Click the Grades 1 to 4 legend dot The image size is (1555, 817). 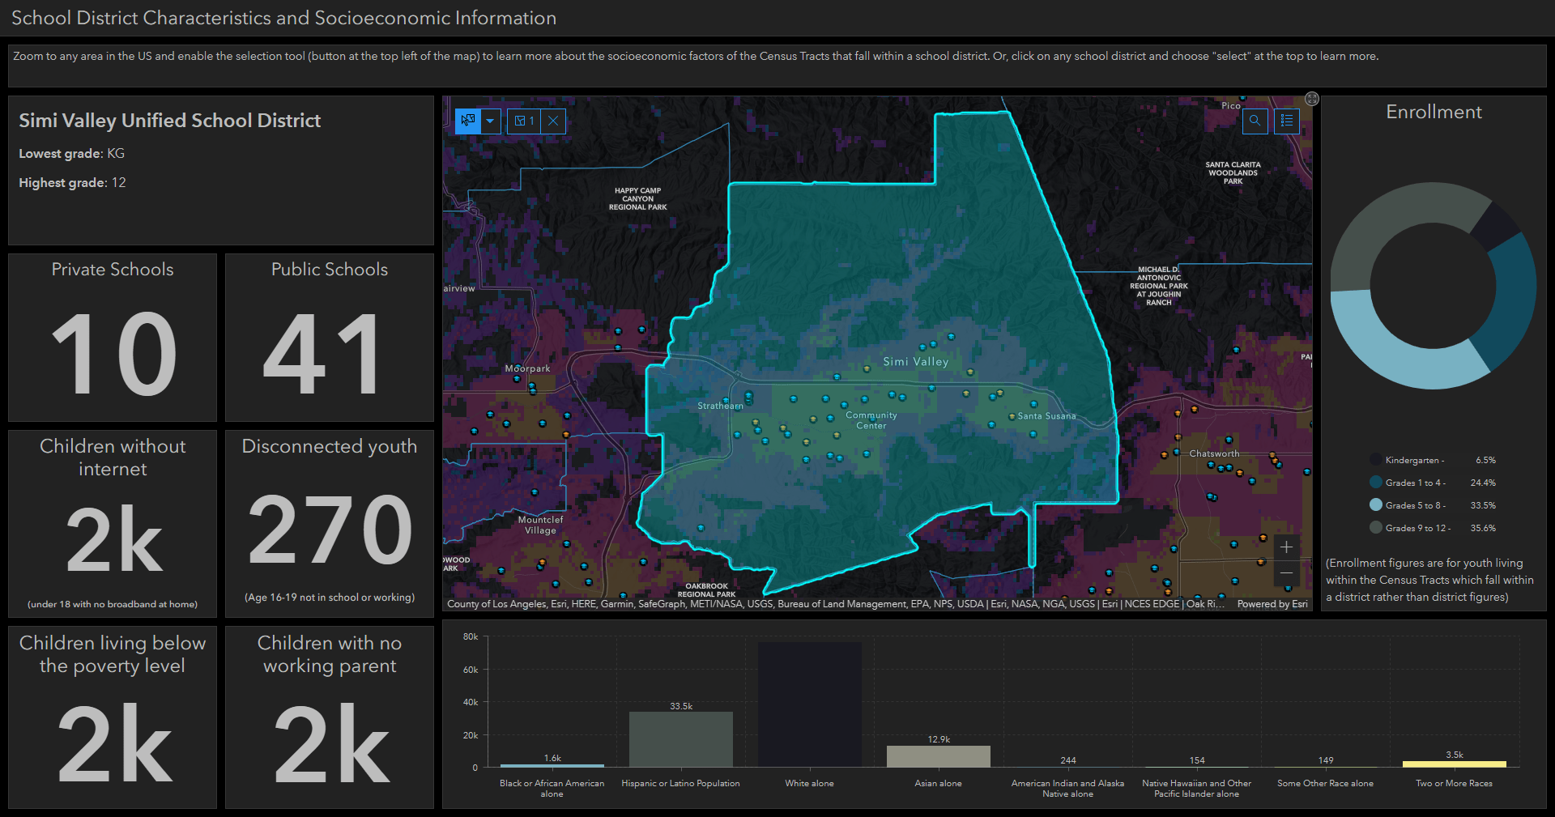[1375, 483]
